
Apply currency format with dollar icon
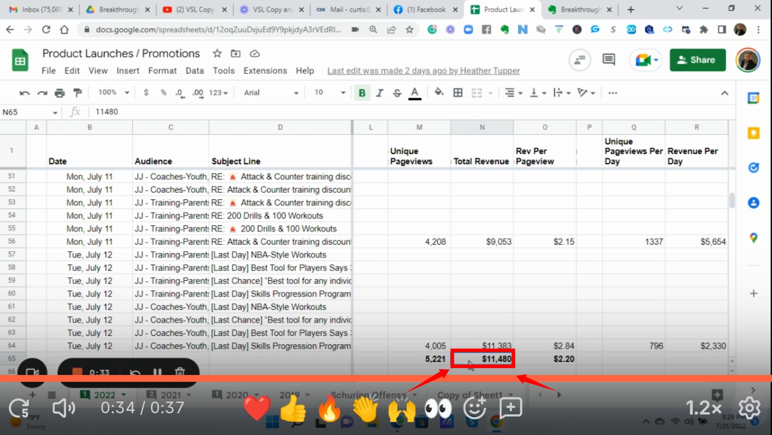coord(146,93)
